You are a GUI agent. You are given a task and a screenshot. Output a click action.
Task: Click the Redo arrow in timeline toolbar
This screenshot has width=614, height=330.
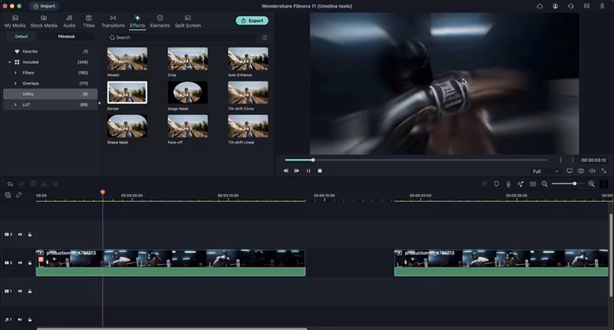click(x=21, y=184)
